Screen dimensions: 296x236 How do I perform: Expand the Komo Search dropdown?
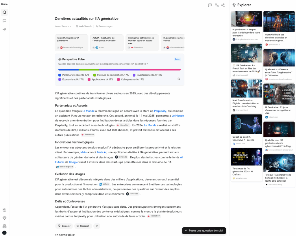pyautogui.click(x=63, y=26)
